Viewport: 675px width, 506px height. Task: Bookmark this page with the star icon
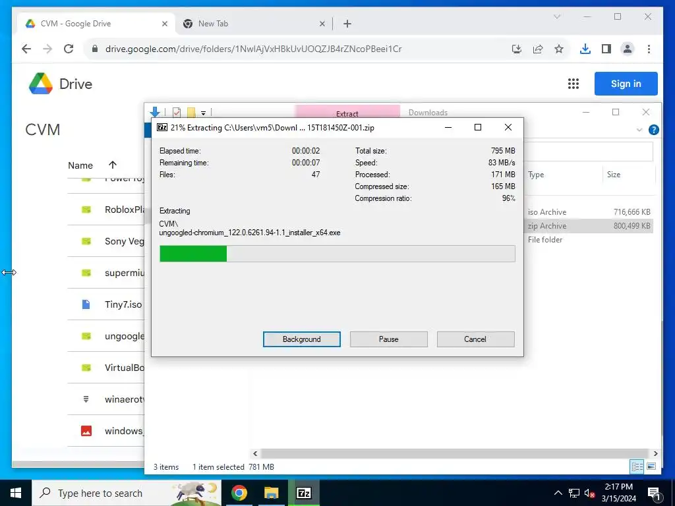[x=559, y=49]
